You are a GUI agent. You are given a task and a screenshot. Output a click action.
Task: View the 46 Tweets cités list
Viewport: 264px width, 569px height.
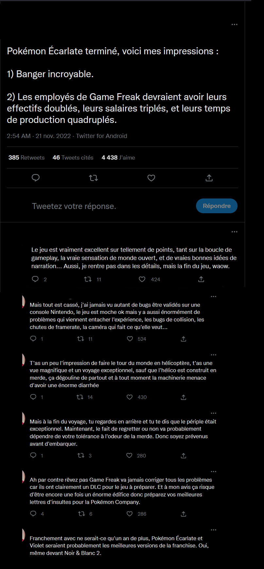pyautogui.click(x=73, y=158)
